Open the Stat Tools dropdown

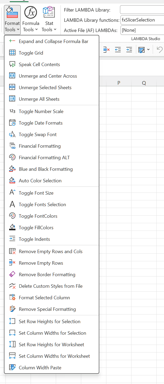[49, 20]
